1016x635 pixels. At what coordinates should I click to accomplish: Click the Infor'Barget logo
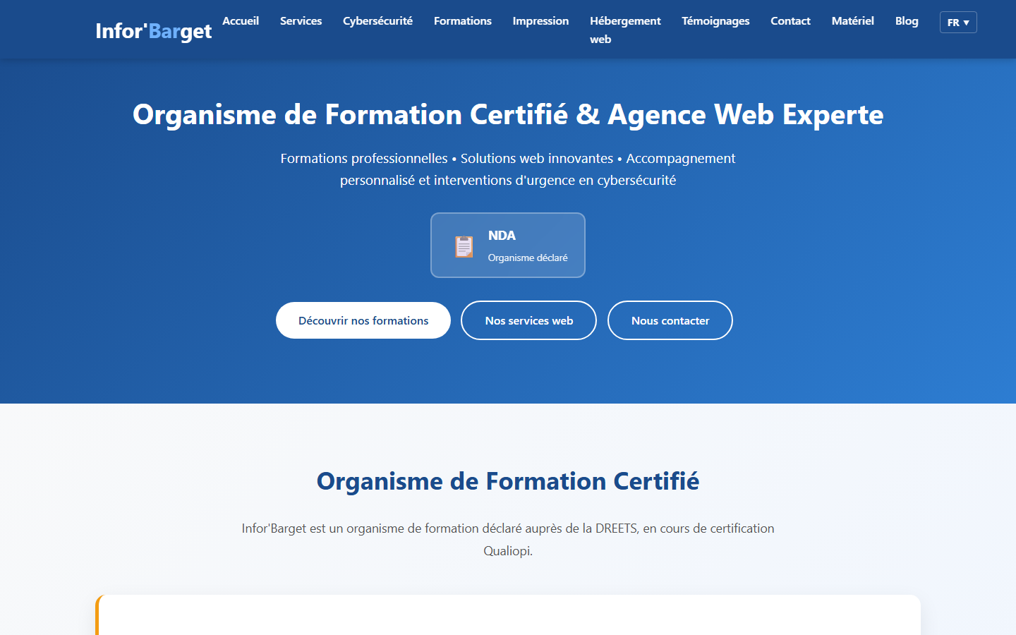[153, 31]
